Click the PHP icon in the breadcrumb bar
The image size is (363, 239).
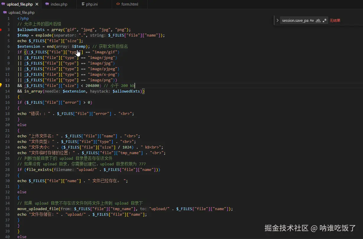click(x=5, y=12)
